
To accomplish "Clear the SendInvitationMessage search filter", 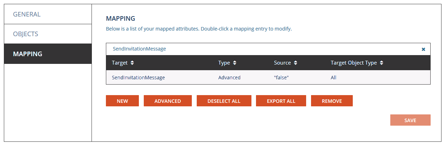I will (423, 49).
